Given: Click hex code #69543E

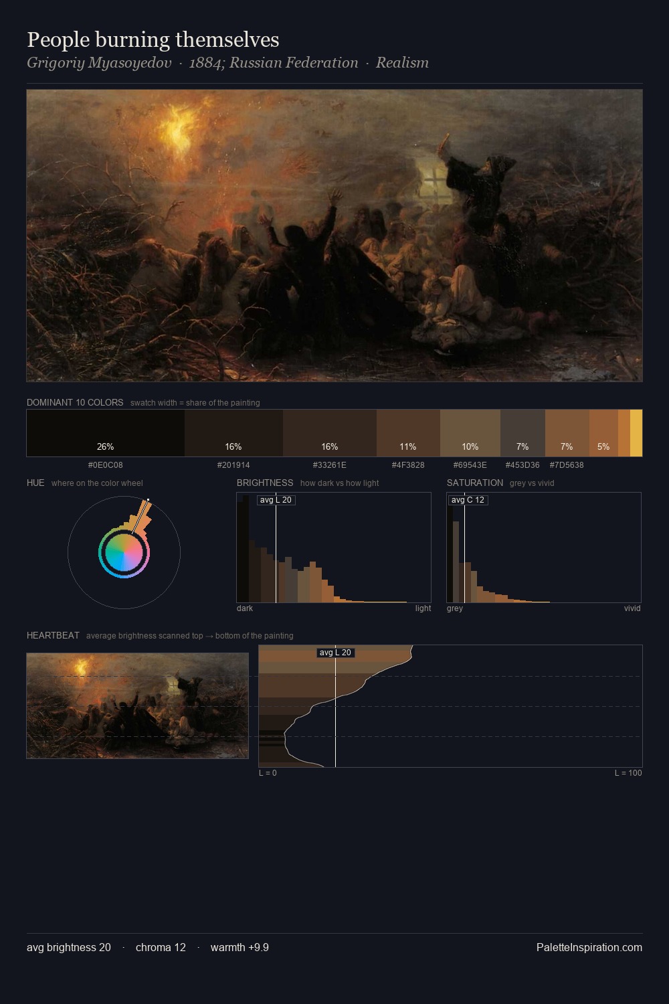Looking at the screenshot, I should (470, 465).
